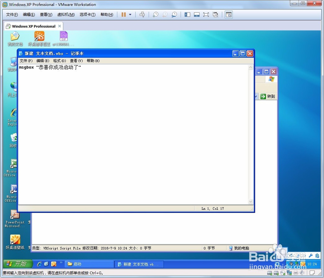324x278 pixels.
Task: Select 好桌道壁纸 desktop icon
Action: [x=15, y=242]
